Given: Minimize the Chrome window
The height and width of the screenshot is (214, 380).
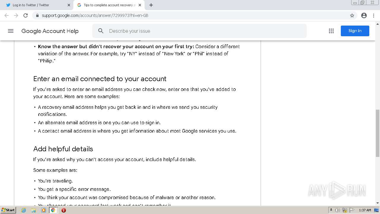Looking at the screenshot, I should [x=355, y=2].
